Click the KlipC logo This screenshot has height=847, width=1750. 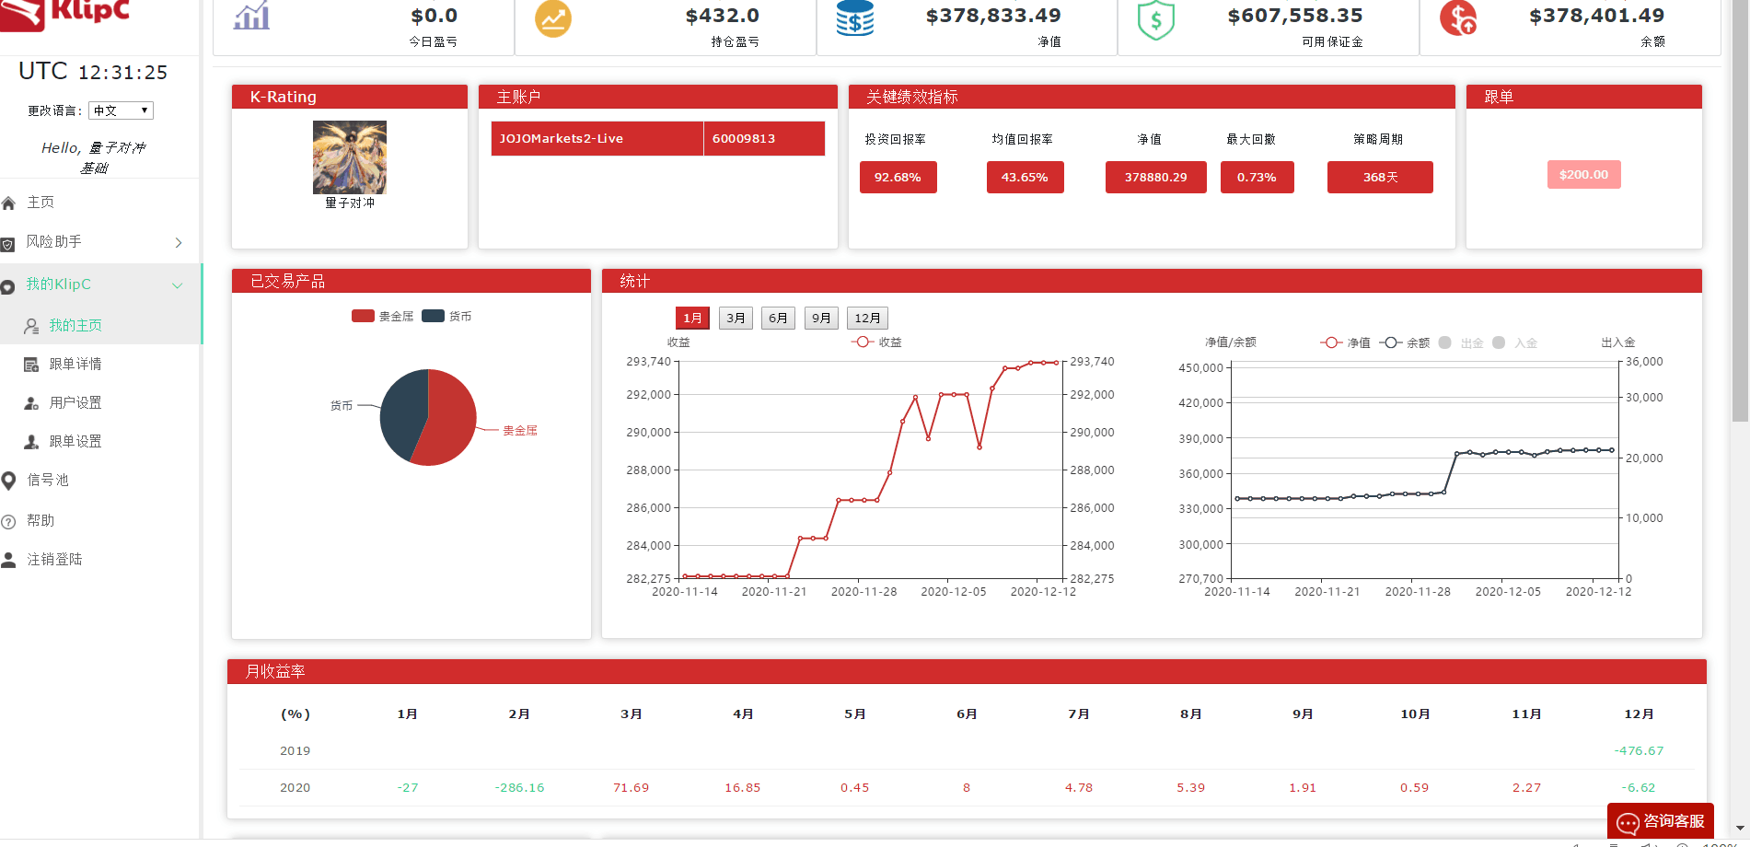[66, 14]
